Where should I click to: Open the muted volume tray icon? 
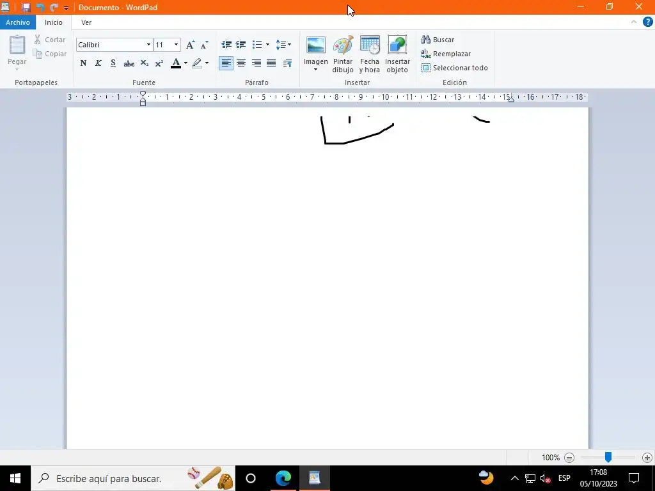pyautogui.click(x=545, y=478)
